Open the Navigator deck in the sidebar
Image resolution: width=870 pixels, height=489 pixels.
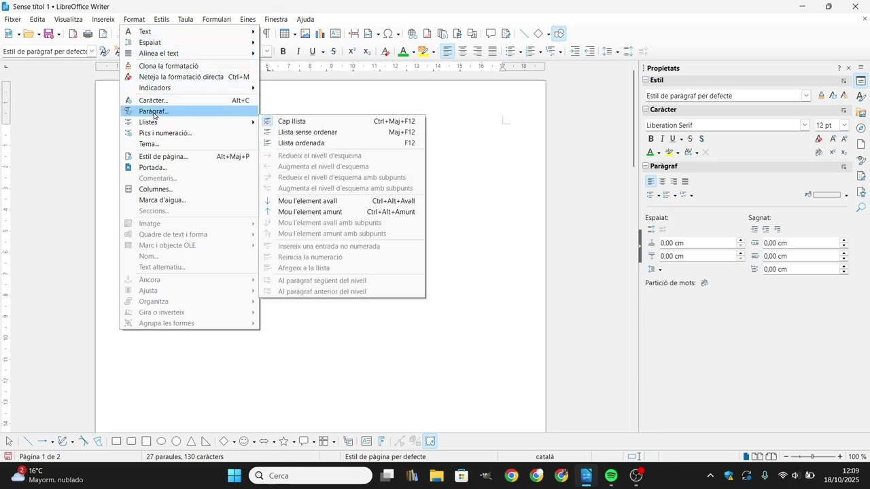860,128
